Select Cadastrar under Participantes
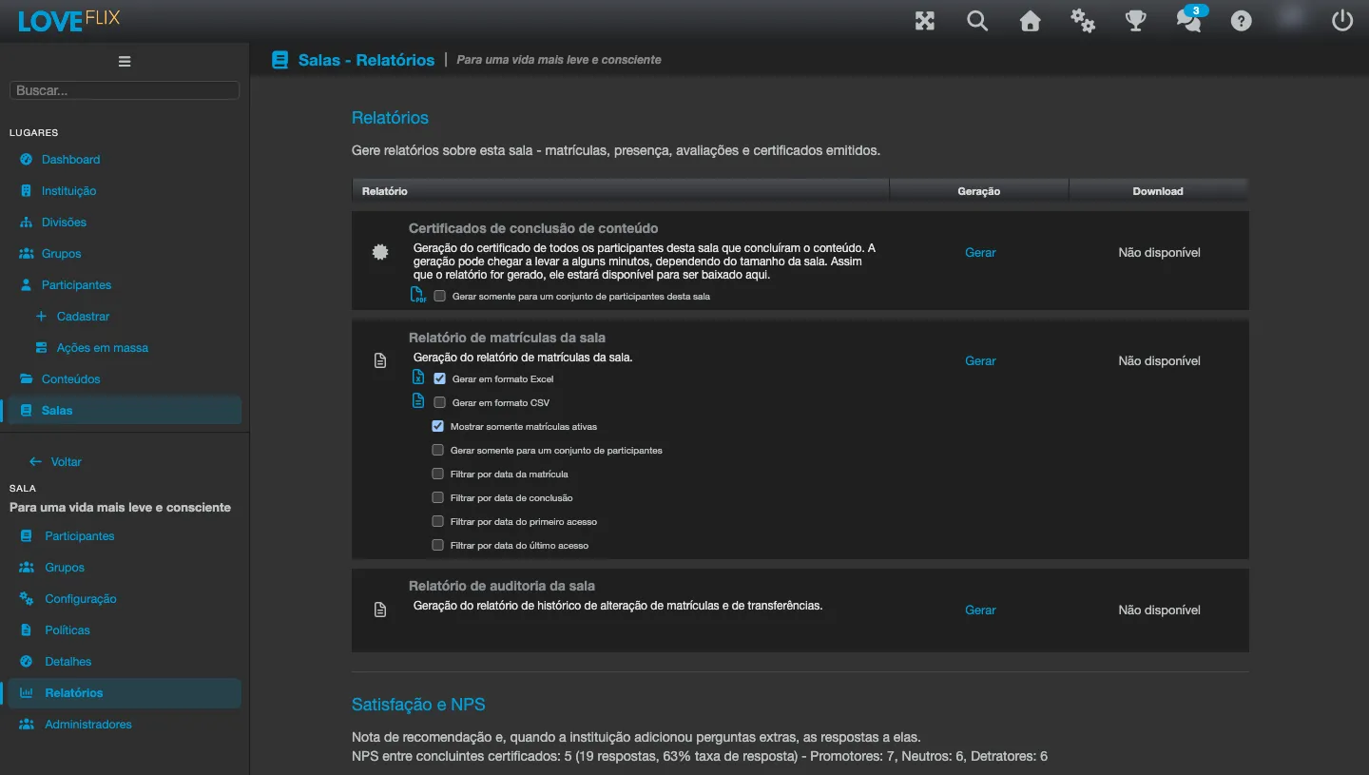 [83, 317]
